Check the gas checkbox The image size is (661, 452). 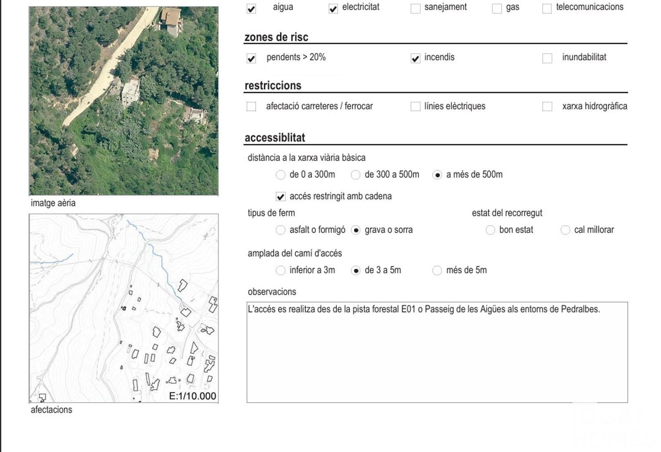point(497,9)
